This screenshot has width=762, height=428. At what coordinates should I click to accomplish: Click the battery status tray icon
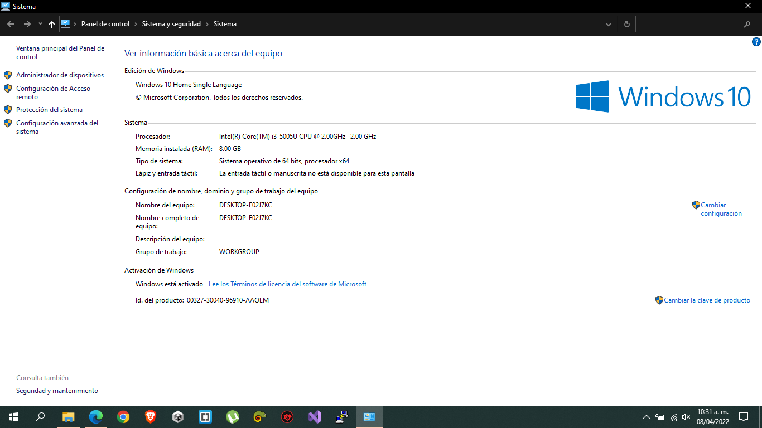tap(660, 417)
